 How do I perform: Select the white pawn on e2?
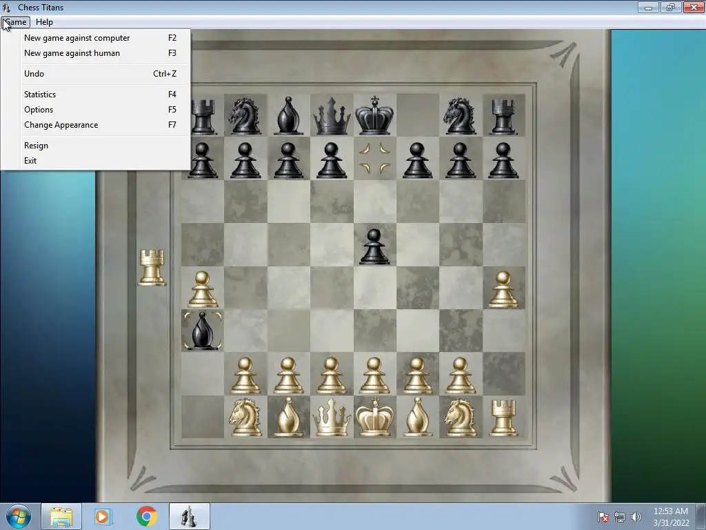coord(374,375)
